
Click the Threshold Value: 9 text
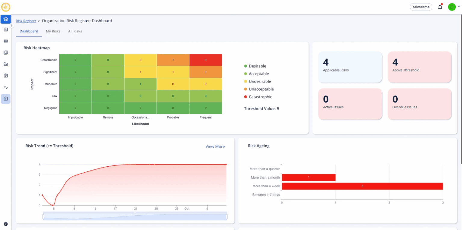pos(261,109)
